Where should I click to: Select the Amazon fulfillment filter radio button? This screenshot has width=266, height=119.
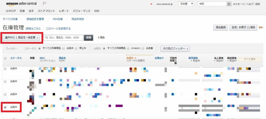tap(129, 48)
